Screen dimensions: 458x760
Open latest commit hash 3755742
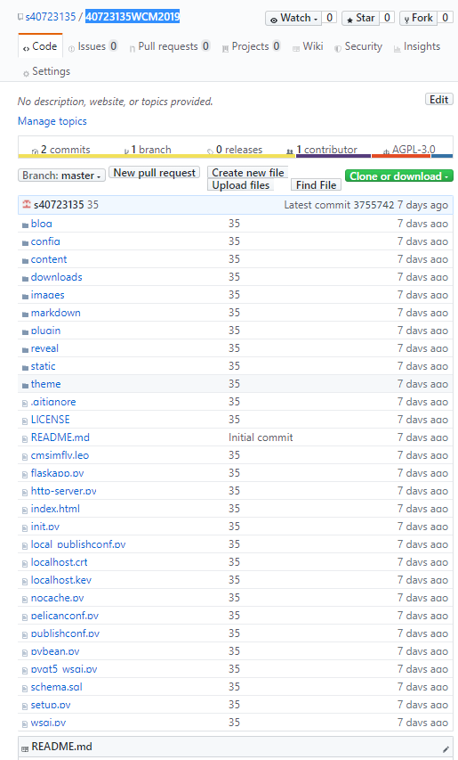[x=374, y=205]
